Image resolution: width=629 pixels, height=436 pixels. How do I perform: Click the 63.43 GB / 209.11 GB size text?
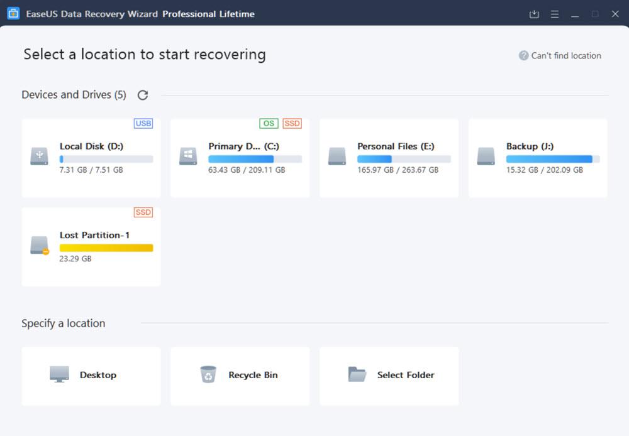coord(247,170)
